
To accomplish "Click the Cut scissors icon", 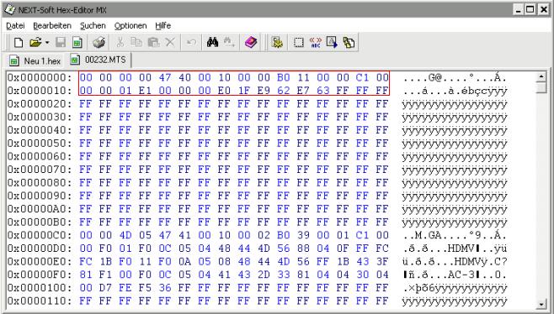I will (x=120, y=43).
